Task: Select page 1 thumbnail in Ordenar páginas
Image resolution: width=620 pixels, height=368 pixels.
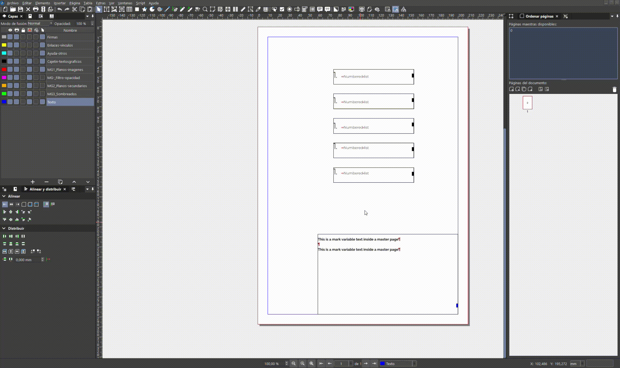Action: (527, 103)
